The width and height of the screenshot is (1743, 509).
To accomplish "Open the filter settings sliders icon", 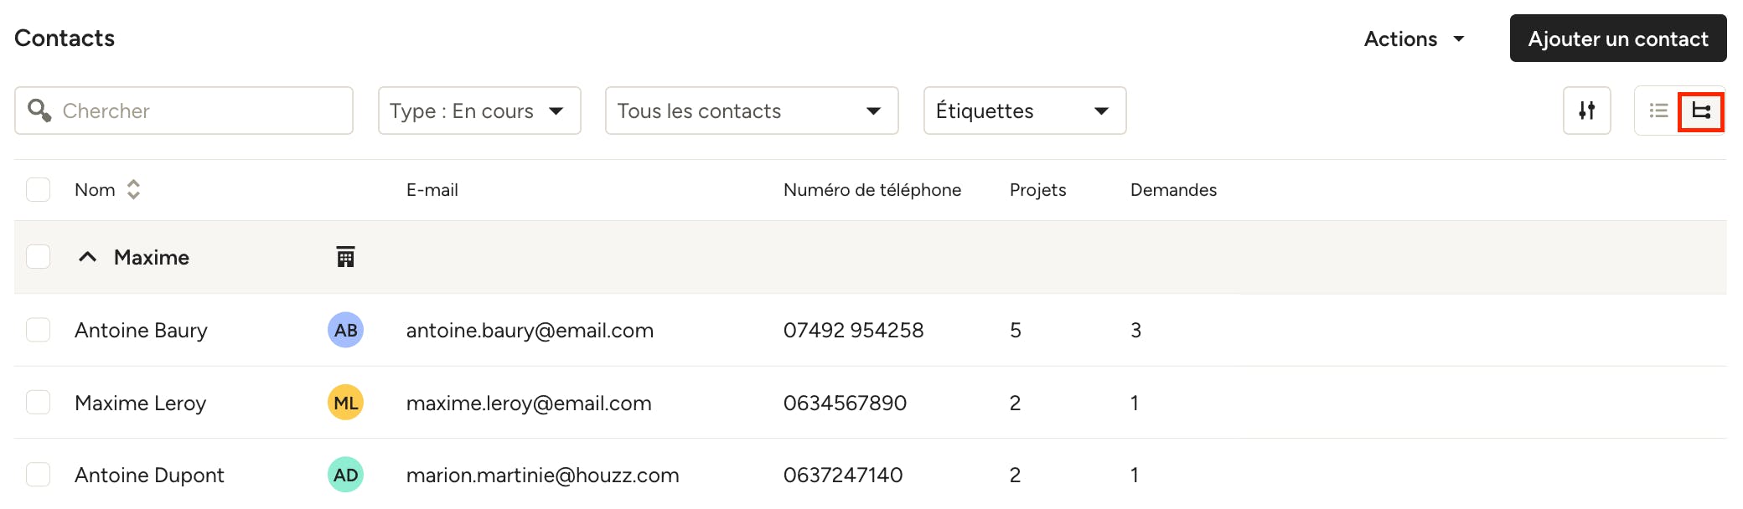I will click(x=1586, y=111).
